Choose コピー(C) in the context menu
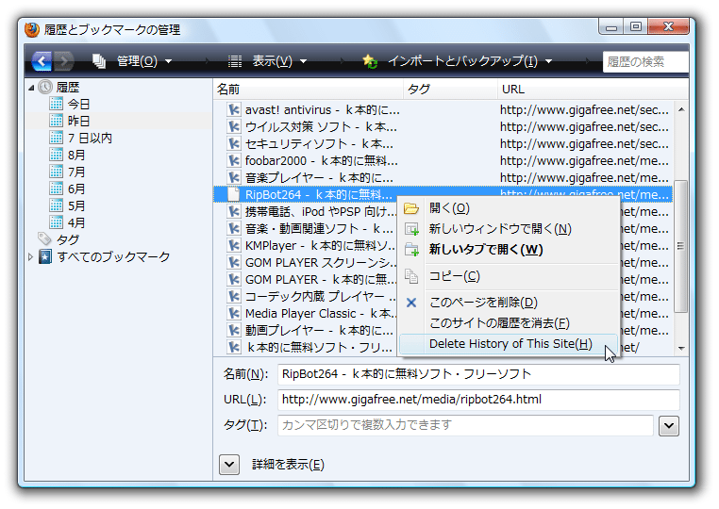The image size is (719, 509). [509, 276]
